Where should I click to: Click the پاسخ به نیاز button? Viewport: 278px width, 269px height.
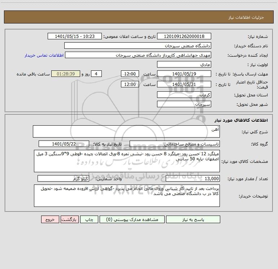point(193,219)
